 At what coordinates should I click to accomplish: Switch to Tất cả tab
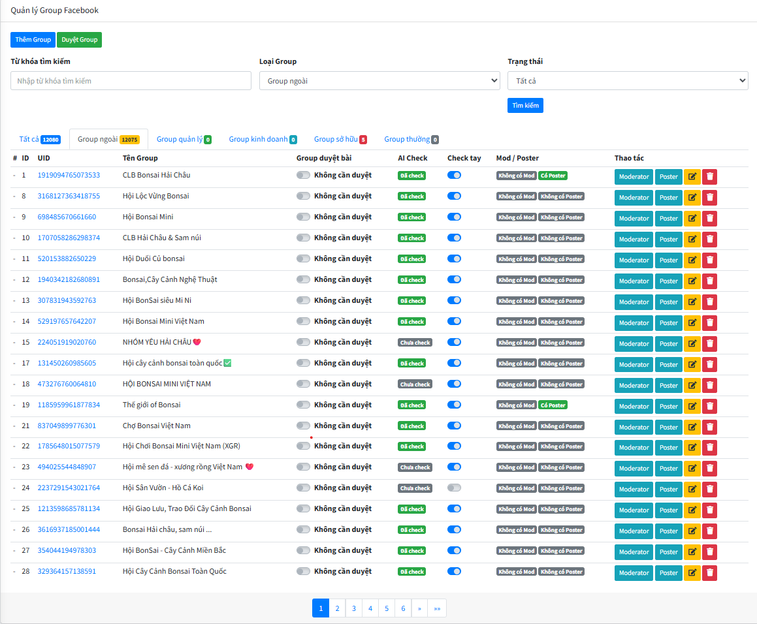(x=40, y=139)
